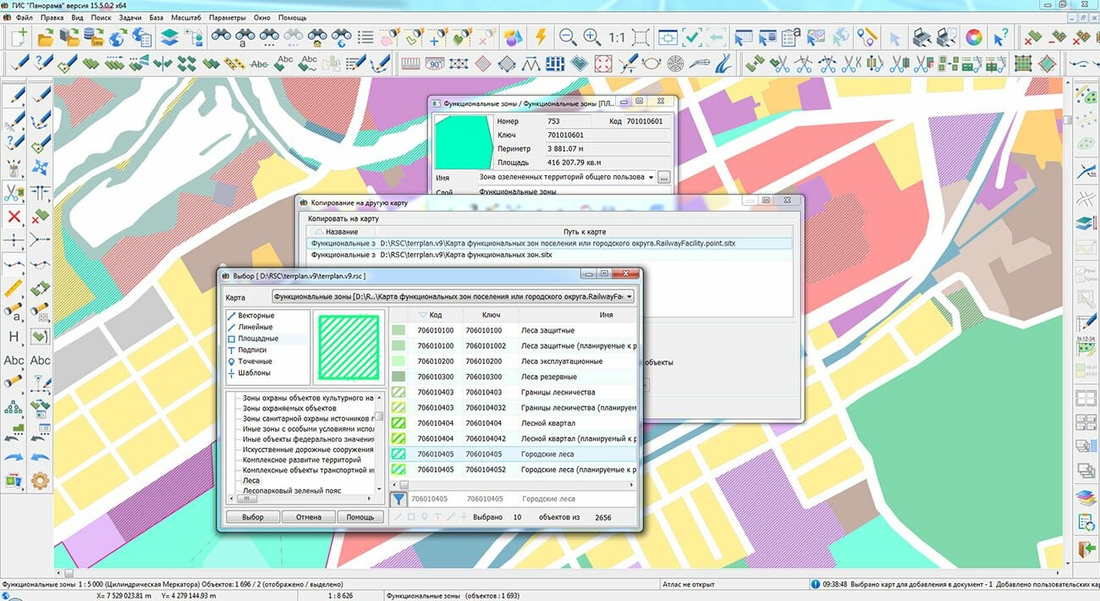The width and height of the screenshot is (1100, 601).
Task: Open the Масштаб menu
Action: (185, 17)
